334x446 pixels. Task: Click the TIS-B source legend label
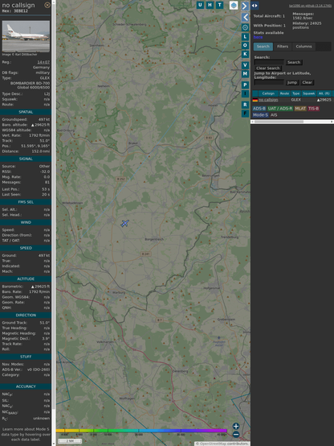coord(313,109)
